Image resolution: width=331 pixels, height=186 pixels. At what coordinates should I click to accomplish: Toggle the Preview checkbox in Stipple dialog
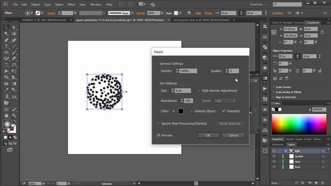pyautogui.click(x=158, y=135)
